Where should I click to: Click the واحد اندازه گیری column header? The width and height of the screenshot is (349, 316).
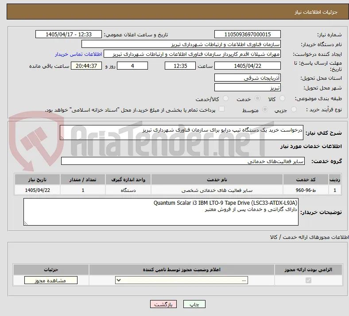pos(128,179)
